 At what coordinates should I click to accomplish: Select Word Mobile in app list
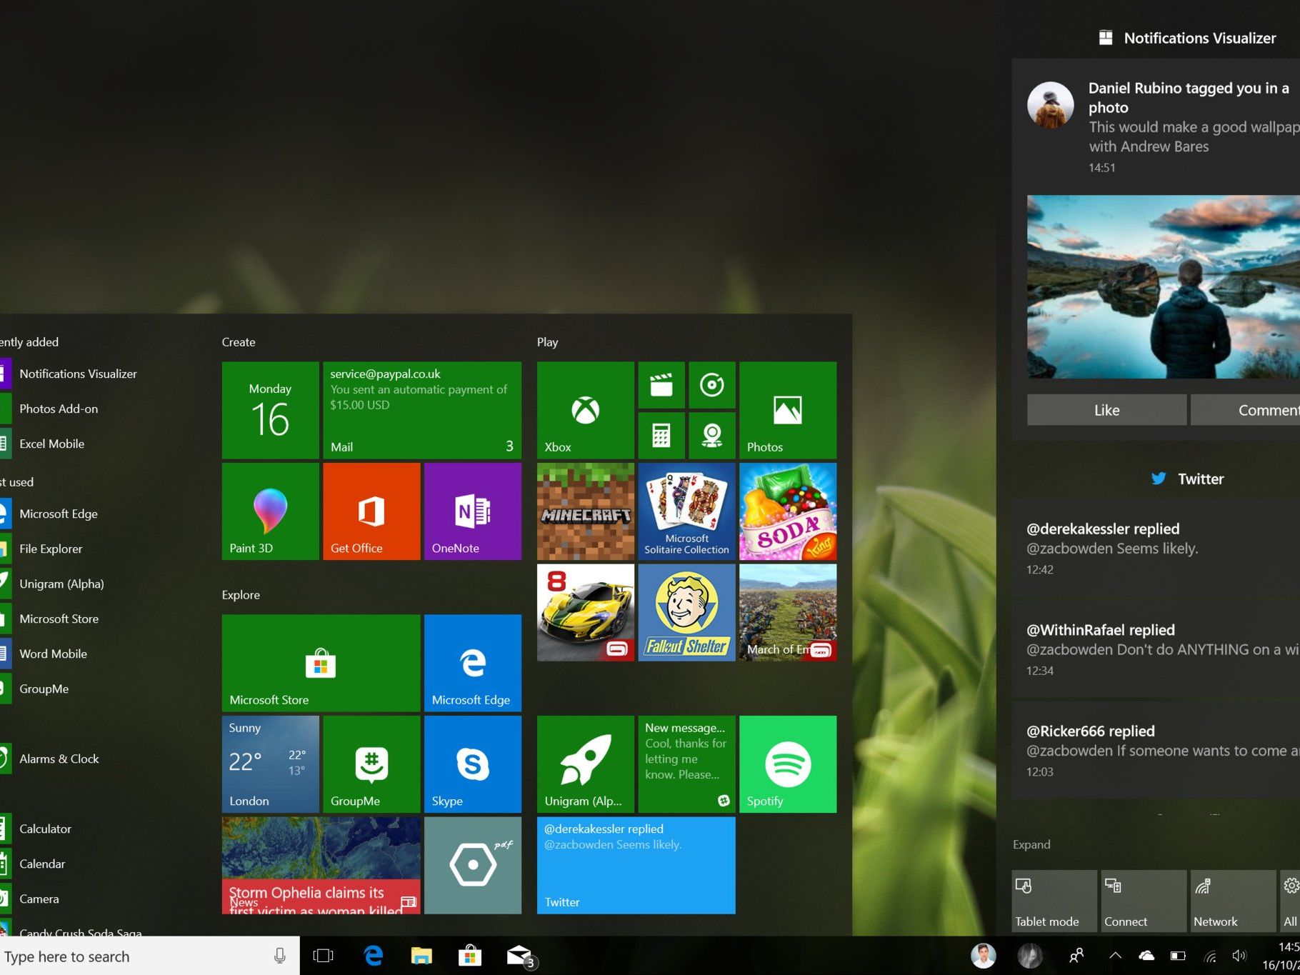[53, 654]
